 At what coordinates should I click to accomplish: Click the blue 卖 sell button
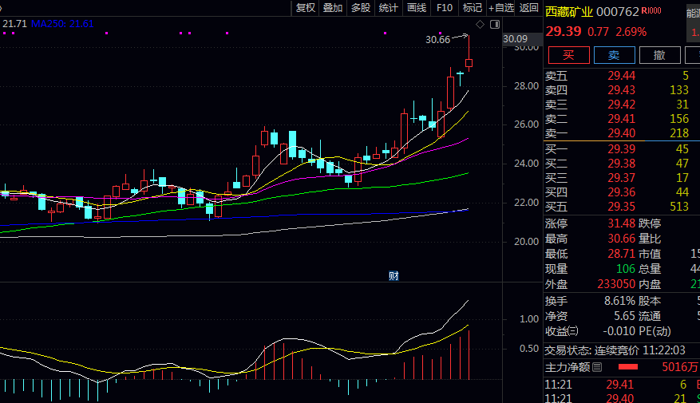pos(613,55)
